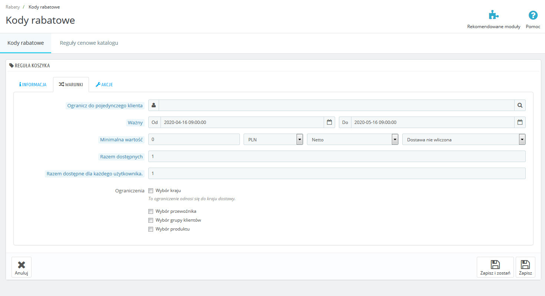Click the Razem dostępnych input field
Viewport: 545px width, 296px height.
point(337,157)
